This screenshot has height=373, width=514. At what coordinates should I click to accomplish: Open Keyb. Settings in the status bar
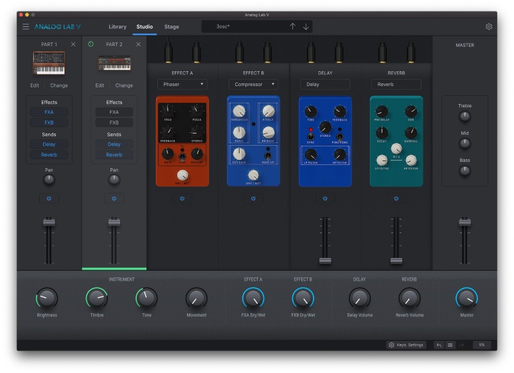pyautogui.click(x=406, y=345)
